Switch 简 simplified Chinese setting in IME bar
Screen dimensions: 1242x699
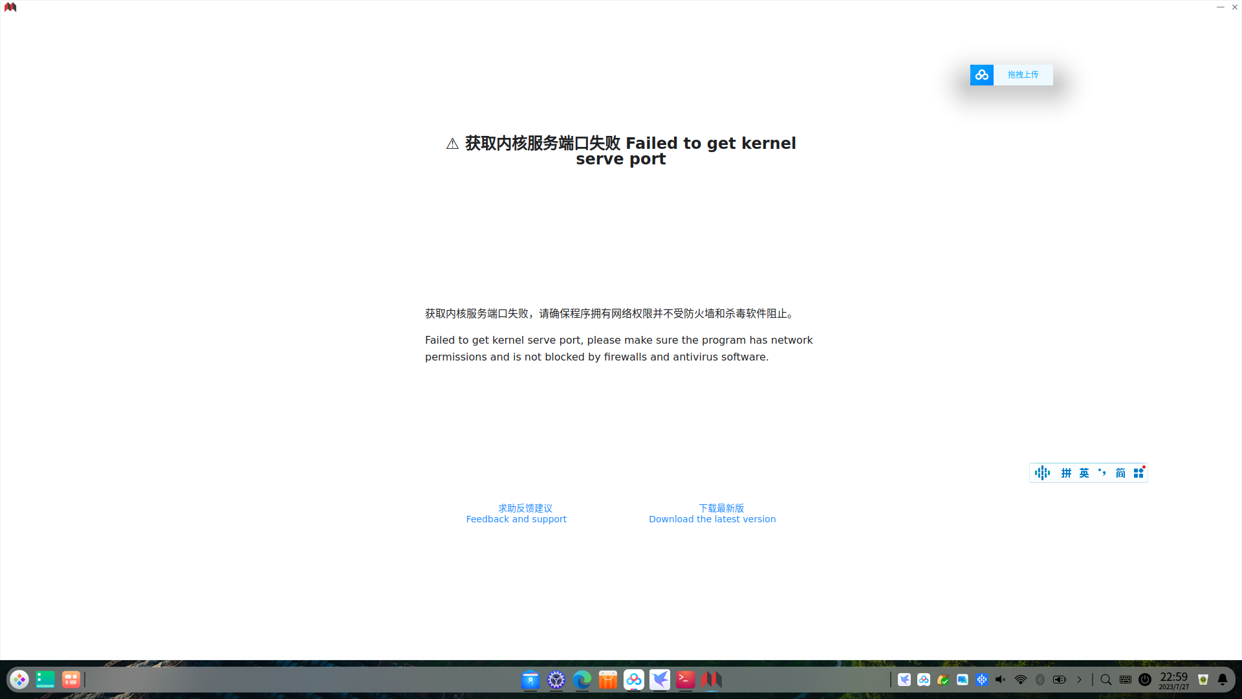(1120, 473)
